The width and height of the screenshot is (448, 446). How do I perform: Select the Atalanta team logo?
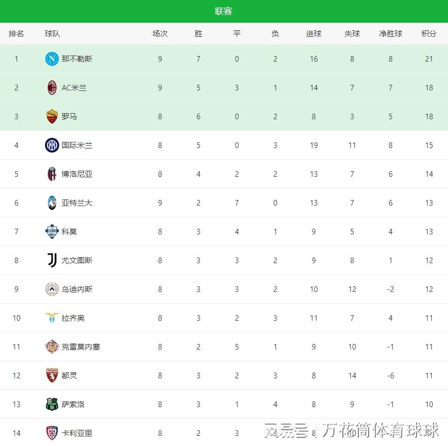52,203
